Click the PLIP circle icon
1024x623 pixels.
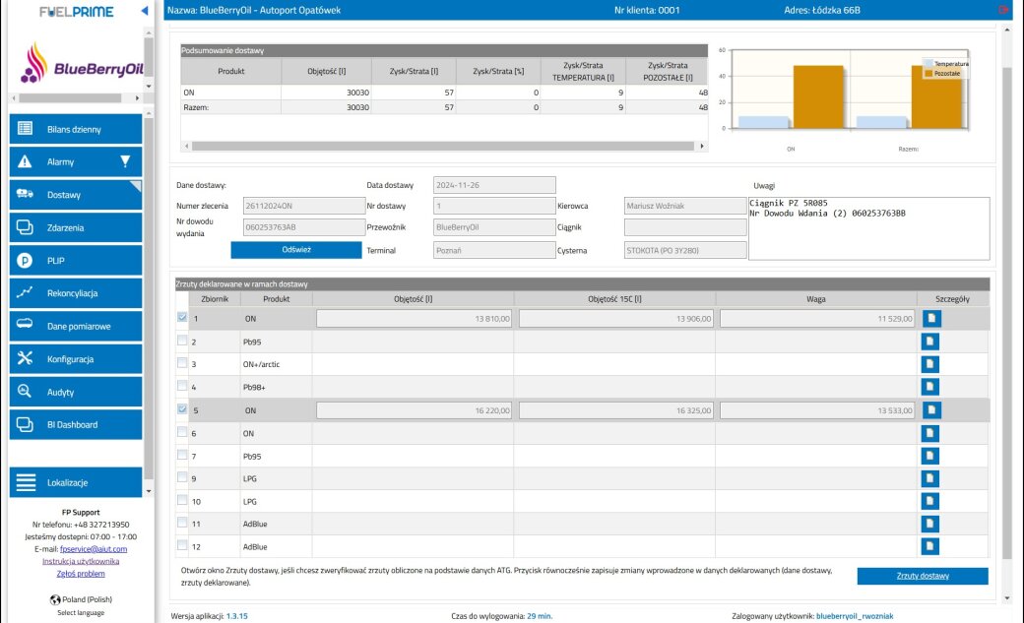coord(25,261)
